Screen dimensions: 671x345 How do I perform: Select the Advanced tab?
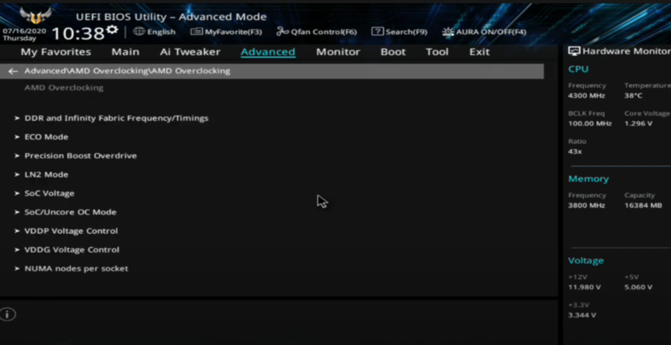[x=268, y=52]
